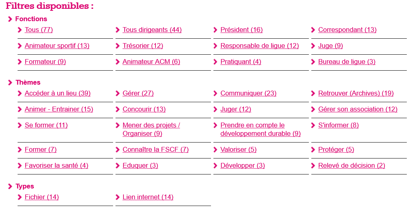Viewport: 418px width, 214px height.
Task: Click the arrow icon before Président (16)
Action: coord(215,30)
